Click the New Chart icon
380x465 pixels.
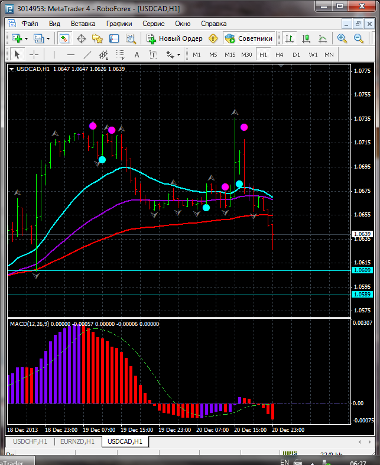tap(17, 38)
